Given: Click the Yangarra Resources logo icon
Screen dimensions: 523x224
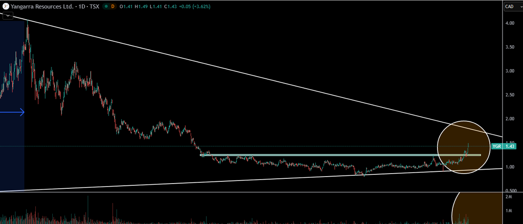Looking at the screenshot, I should pyautogui.click(x=6, y=7).
